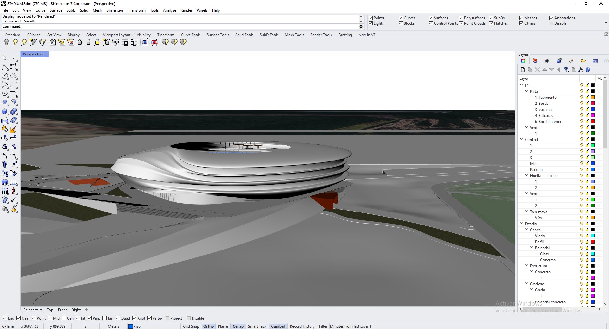The image size is (609, 329).
Task: Toggle Ortho mode in status bar
Action: click(208, 326)
